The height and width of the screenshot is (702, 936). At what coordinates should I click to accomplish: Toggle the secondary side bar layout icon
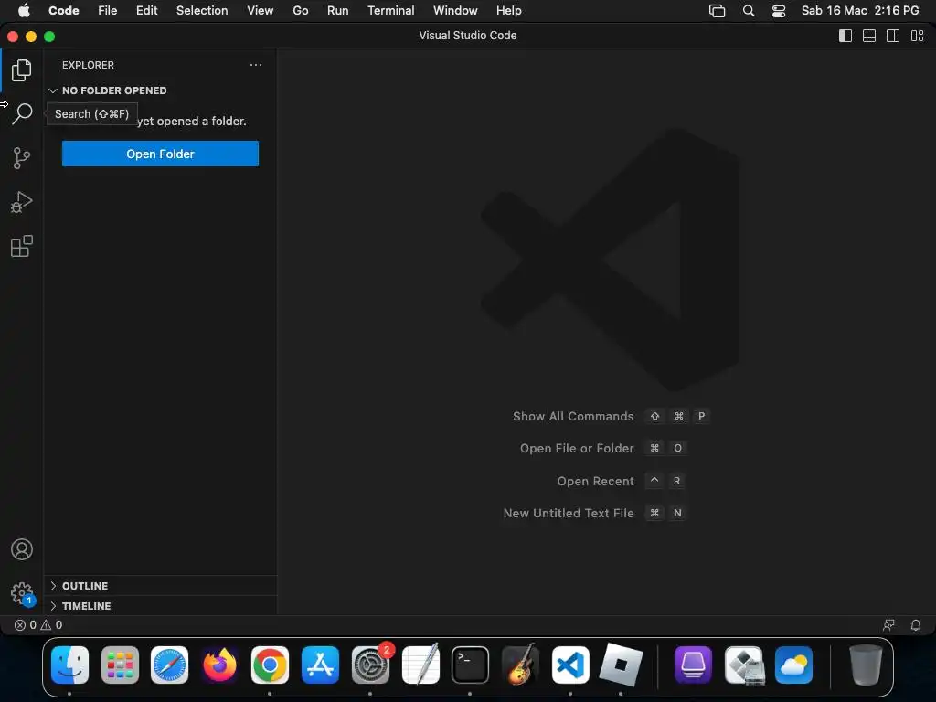click(893, 36)
